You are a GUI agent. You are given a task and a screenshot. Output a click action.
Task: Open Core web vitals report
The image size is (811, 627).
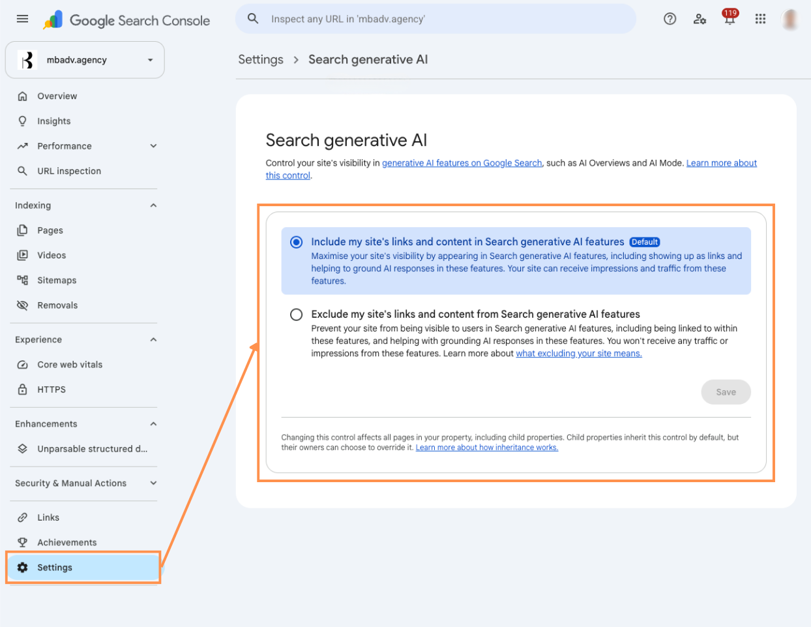[x=70, y=365]
